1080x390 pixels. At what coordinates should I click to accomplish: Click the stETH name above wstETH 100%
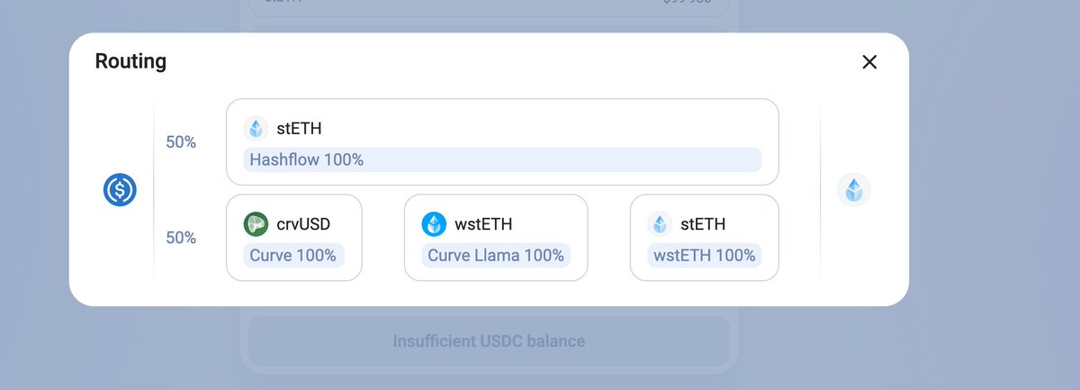click(703, 224)
